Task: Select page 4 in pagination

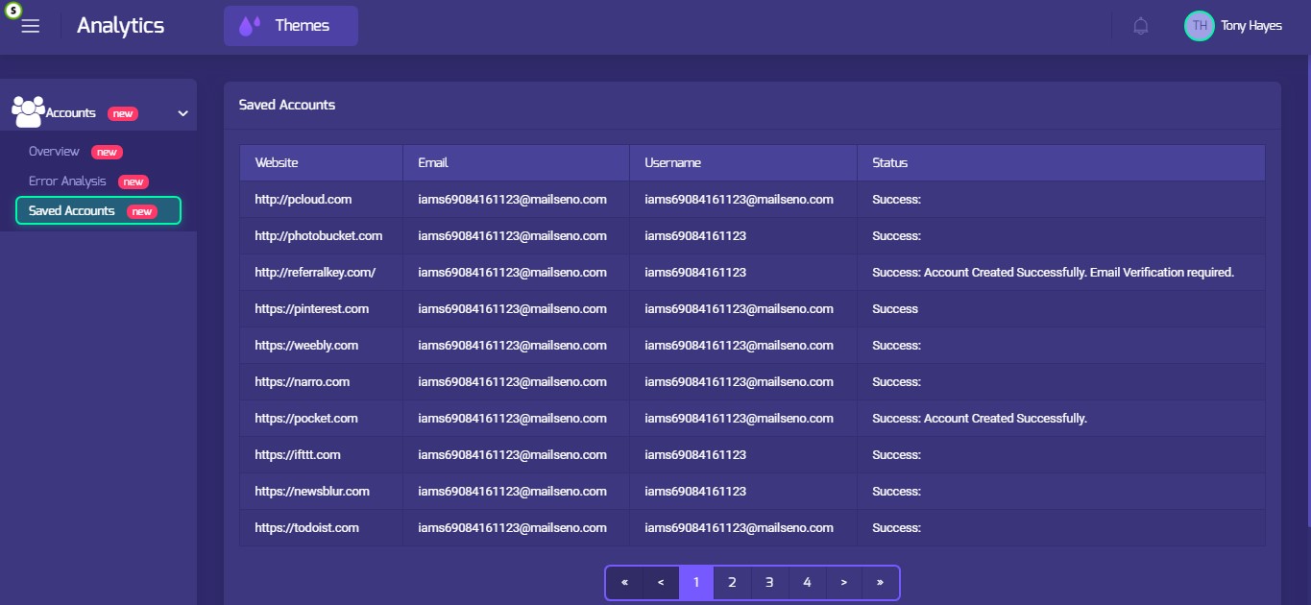Action: 807,583
